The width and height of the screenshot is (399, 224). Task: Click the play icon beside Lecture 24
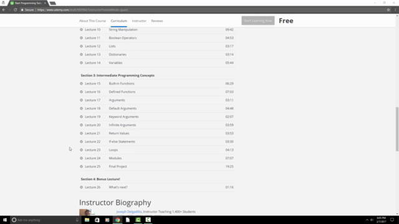click(81, 158)
